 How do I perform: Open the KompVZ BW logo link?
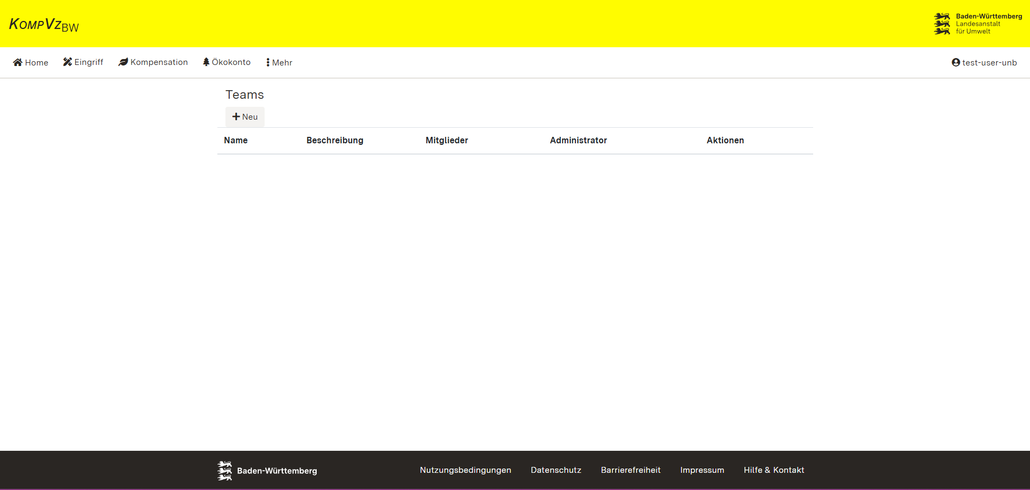[x=44, y=25]
